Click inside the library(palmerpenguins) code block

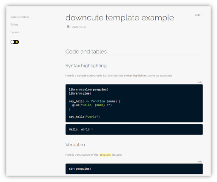pos(134,103)
